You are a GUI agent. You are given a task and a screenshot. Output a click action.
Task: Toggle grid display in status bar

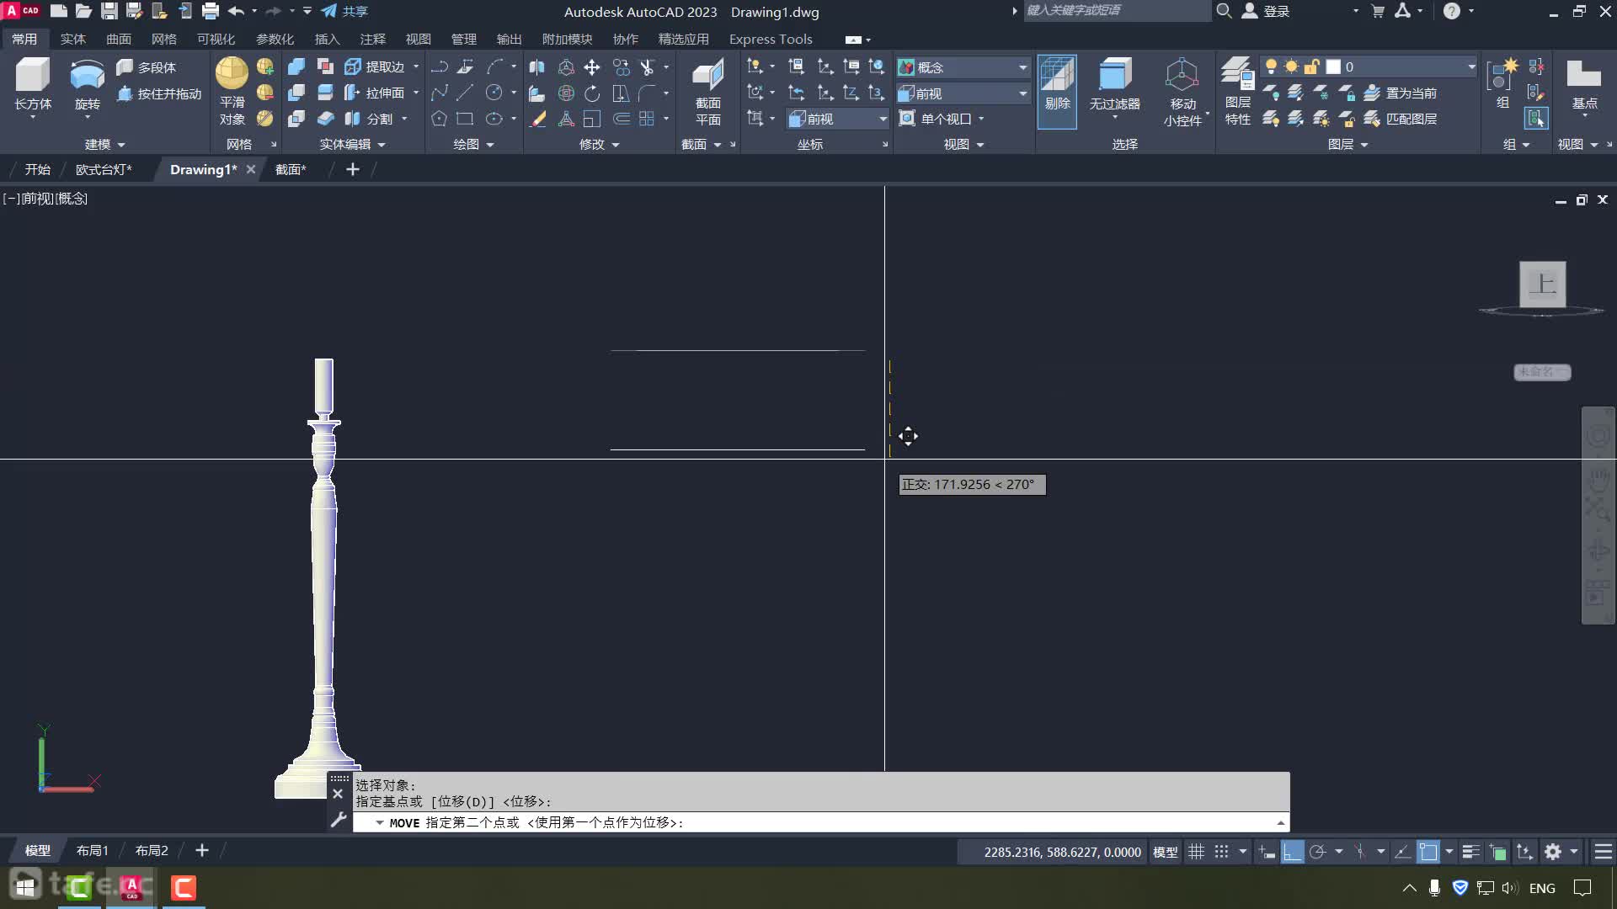pyautogui.click(x=1196, y=852)
